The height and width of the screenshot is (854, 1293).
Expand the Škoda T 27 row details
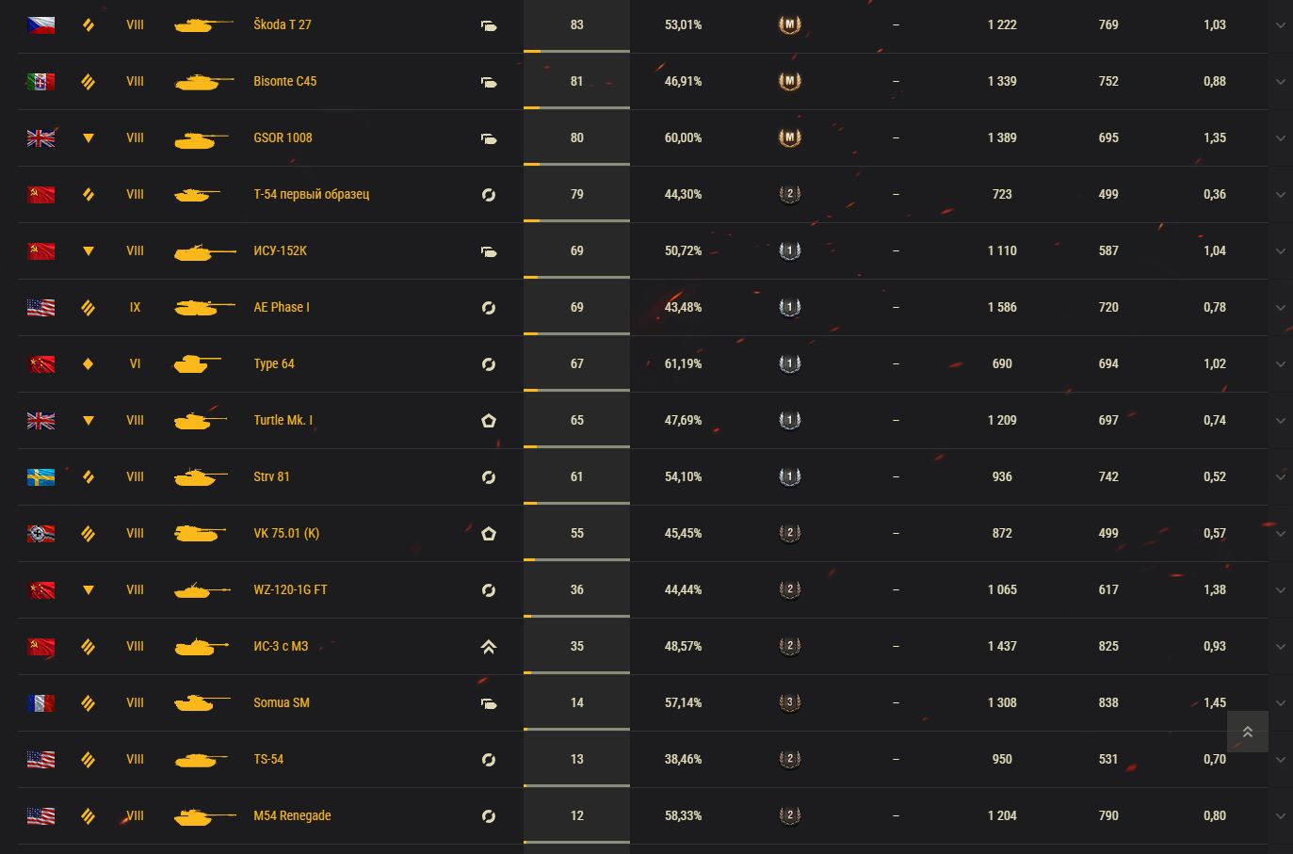(1280, 25)
